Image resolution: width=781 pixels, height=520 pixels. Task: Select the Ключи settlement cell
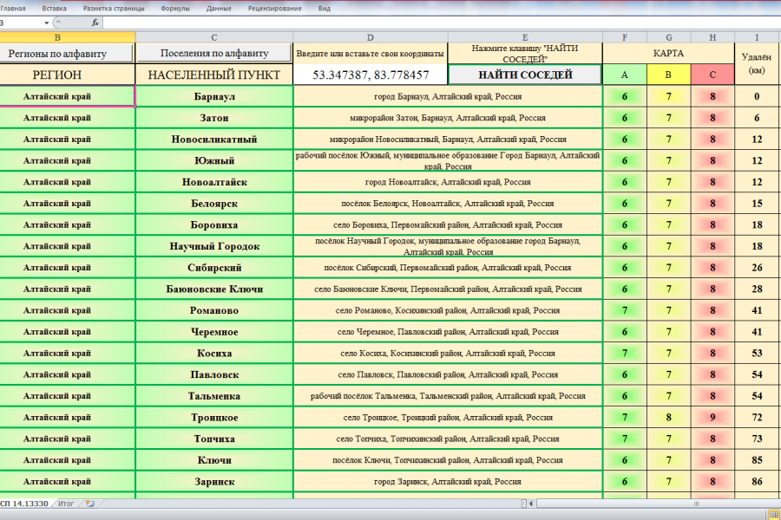(214, 460)
